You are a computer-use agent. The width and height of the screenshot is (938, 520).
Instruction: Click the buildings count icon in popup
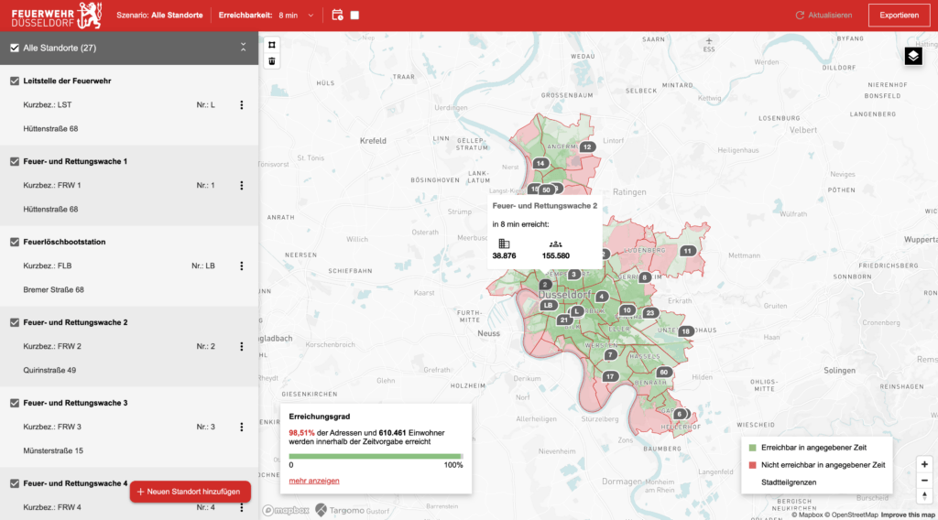point(504,244)
